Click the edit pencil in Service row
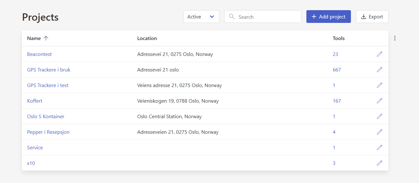419x183 pixels. tap(379, 147)
